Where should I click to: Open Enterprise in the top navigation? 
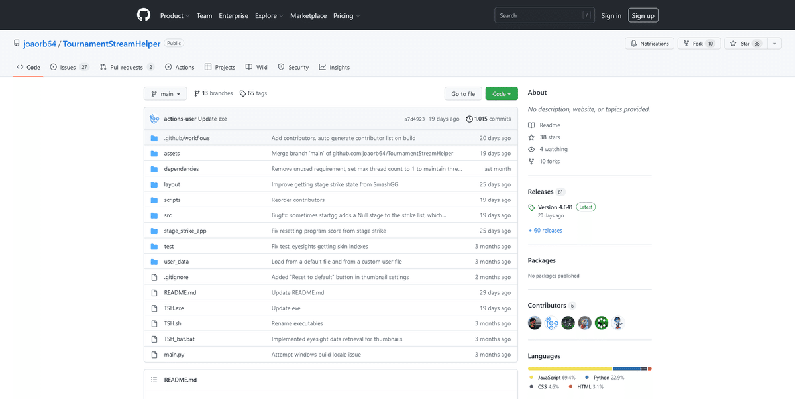[234, 16]
